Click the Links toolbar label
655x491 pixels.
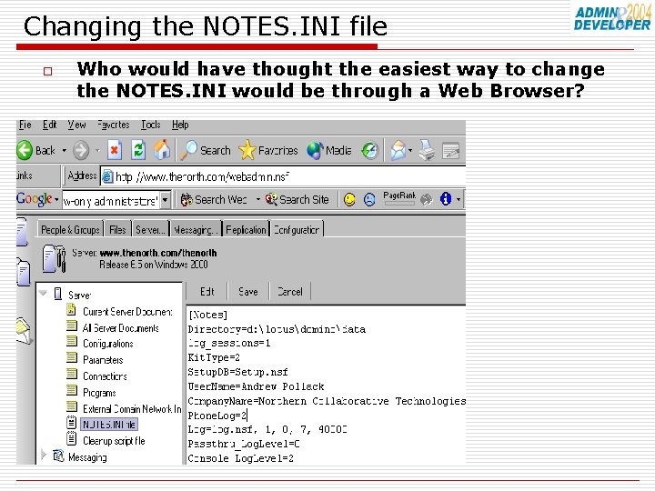pos(25,175)
